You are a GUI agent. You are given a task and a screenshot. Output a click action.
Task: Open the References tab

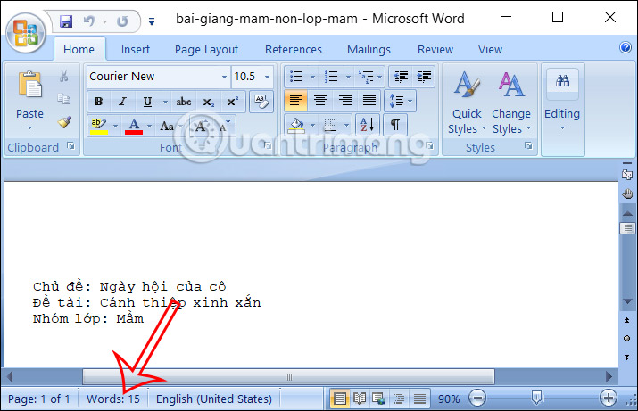pyautogui.click(x=294, y=50)
